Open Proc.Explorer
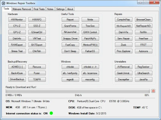This screenshot has width=161, height=120. pos(124,51)
